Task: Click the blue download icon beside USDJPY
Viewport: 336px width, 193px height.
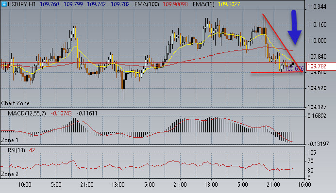Action: click(4, 4)
